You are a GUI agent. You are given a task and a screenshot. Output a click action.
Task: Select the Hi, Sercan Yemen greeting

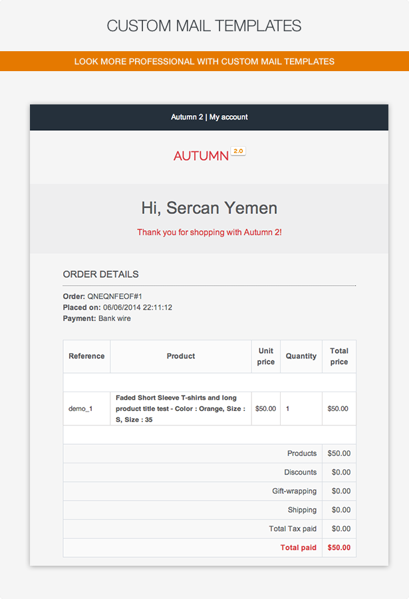tap(209, 208)
